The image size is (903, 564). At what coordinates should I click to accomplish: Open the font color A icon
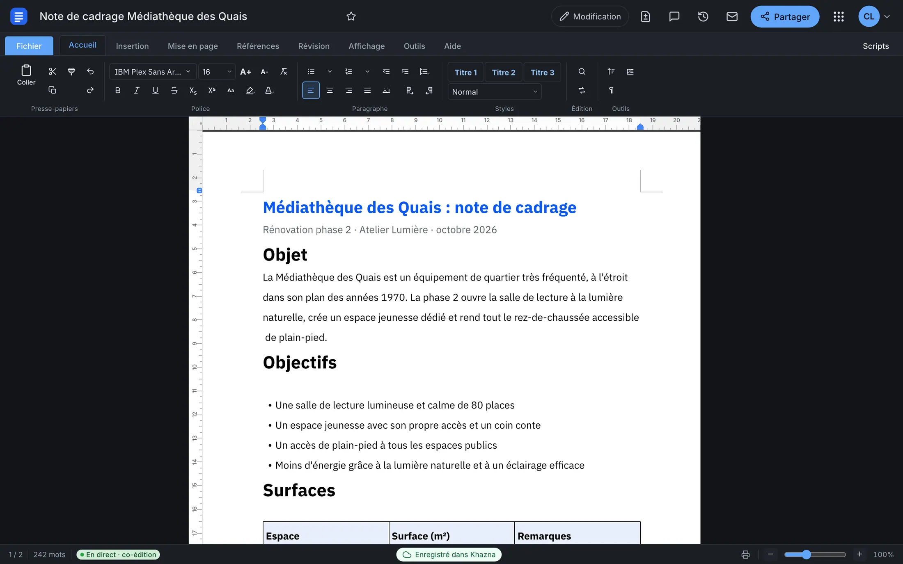pyautogui.click(x=269, y=90)
